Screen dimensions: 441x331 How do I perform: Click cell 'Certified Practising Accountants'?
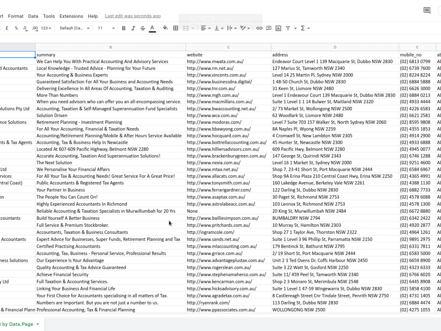coord(111,246)
